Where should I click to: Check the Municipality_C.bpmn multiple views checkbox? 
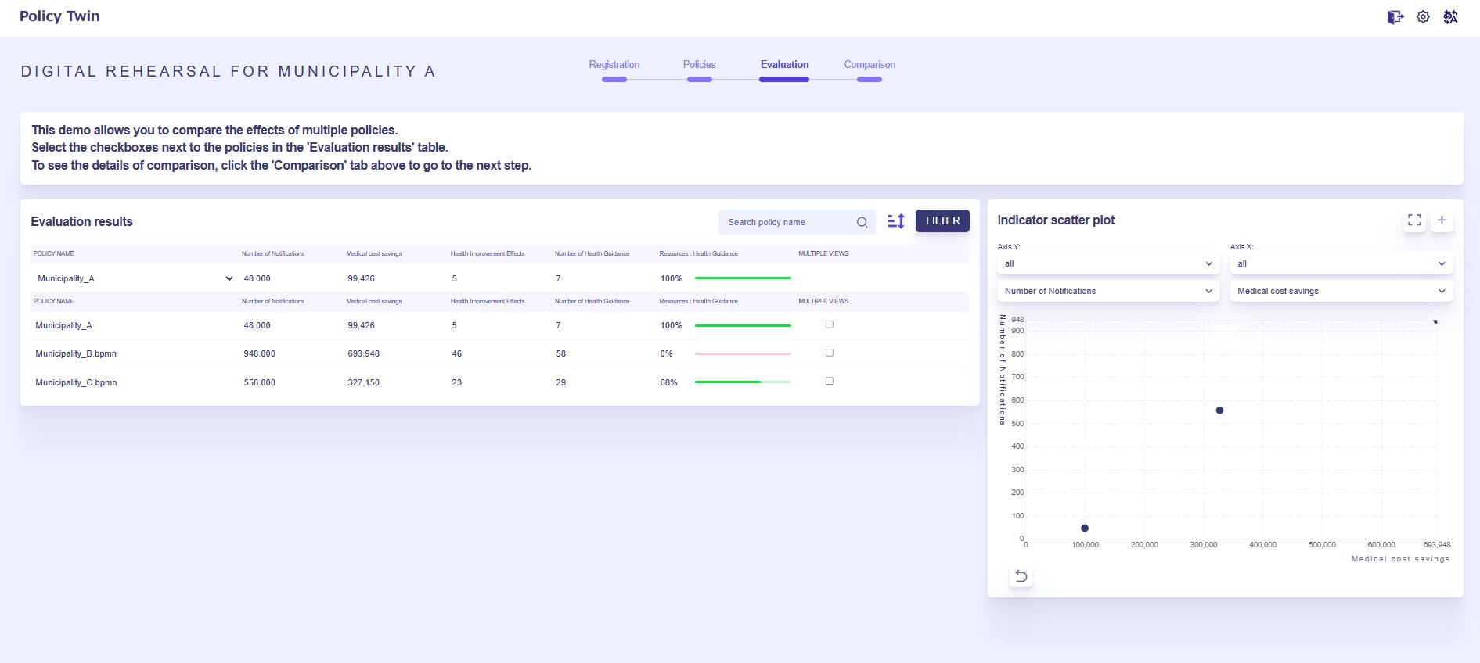830,382
